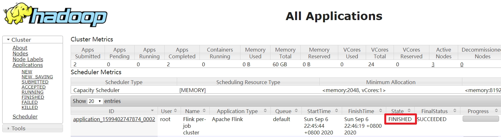The image size is (501, 137).
Task: Open the About link
Action: [20, 48]
